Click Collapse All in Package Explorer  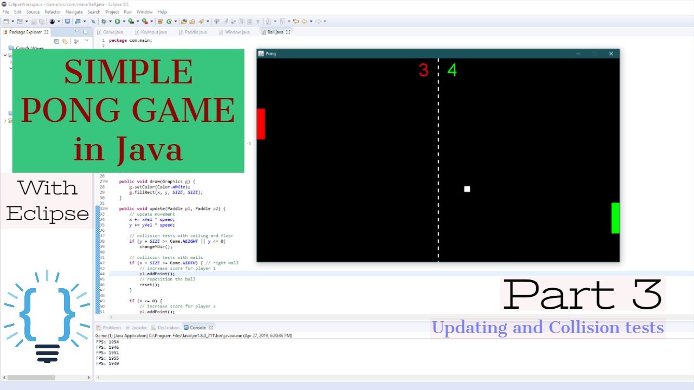click(57, 41)
